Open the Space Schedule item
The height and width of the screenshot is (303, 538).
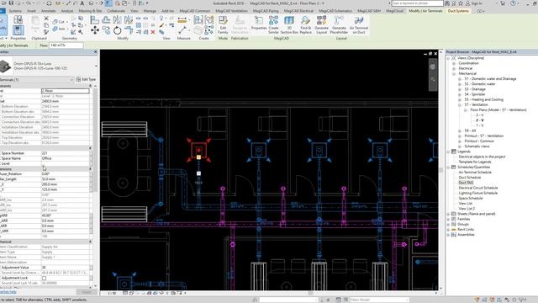[471, 199]
